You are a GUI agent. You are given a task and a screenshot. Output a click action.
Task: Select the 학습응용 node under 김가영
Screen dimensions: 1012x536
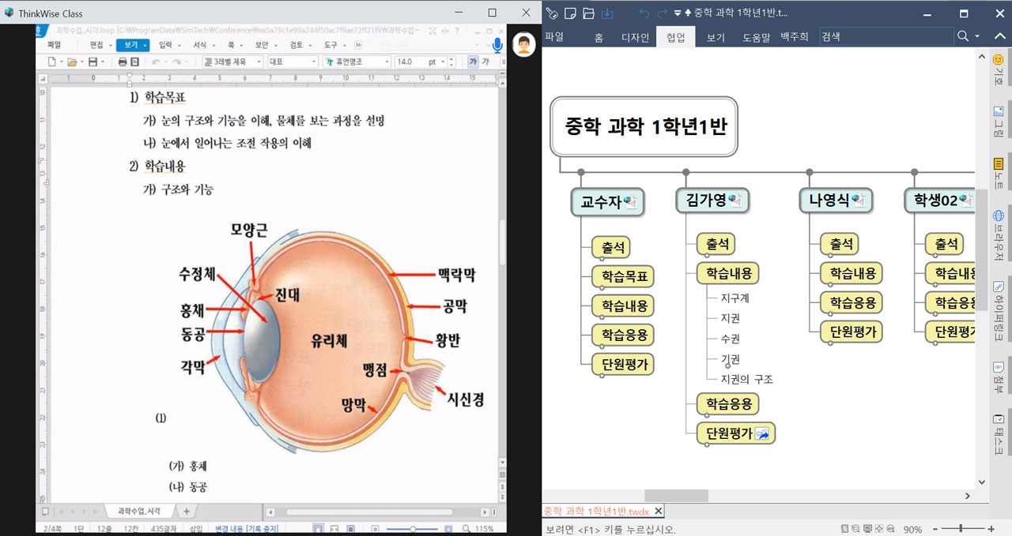[x=728, y=404]
